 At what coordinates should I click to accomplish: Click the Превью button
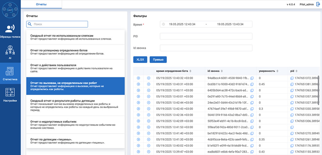point(158,59)
